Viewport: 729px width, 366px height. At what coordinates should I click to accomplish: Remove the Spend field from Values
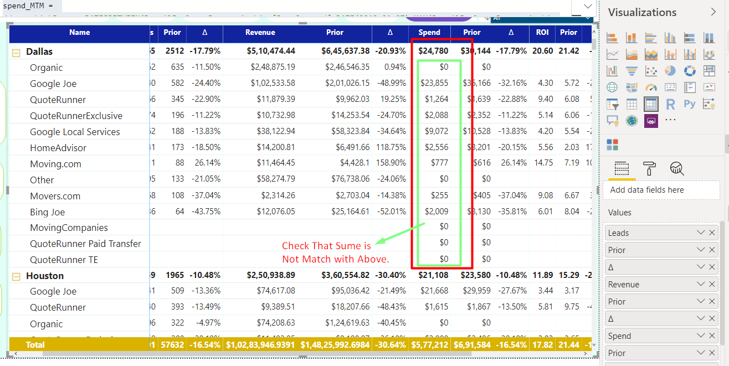coord(712,336)
